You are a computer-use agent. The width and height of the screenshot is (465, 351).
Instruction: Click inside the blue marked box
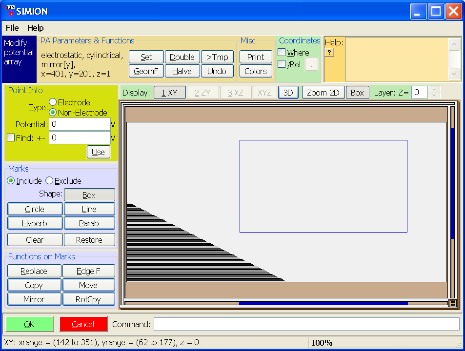(x=323, y=186)
